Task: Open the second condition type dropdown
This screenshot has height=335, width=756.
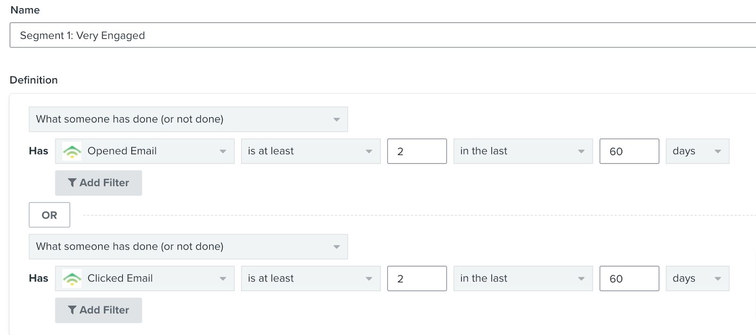Action: 188,246
